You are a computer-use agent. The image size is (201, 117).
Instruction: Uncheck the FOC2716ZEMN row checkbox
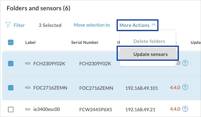[x=11, y=88]
